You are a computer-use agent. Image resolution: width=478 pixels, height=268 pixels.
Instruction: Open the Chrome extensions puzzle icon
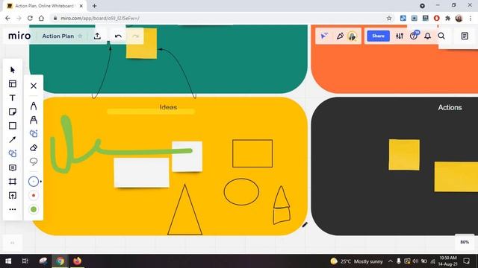[447, 18]
